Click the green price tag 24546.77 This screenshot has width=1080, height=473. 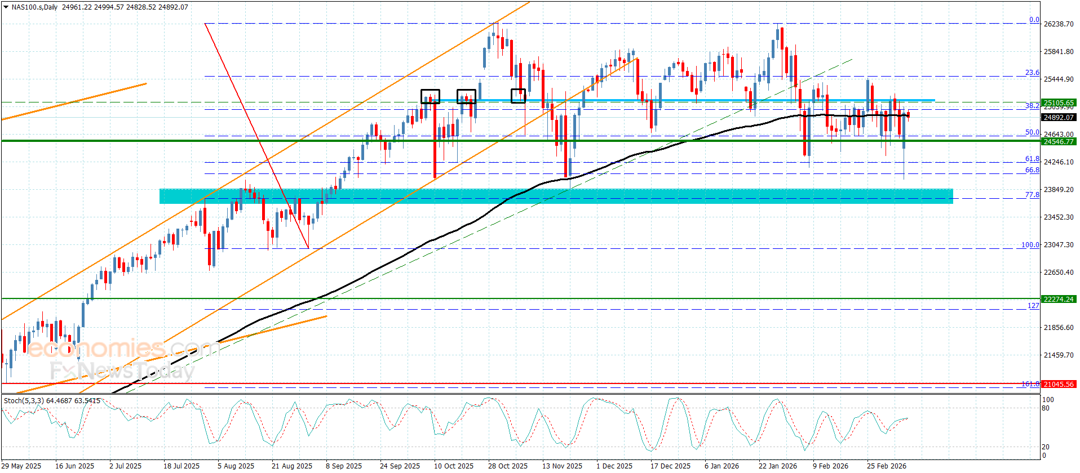click(x=1059, y=142)
